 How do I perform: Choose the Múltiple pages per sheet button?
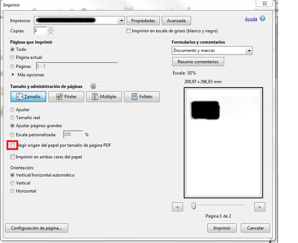click(104, 97)
